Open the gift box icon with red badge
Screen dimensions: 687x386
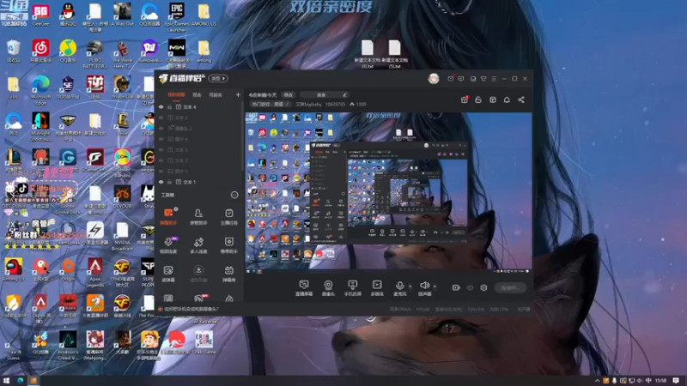pyautogui.click(x=465, y=100)
